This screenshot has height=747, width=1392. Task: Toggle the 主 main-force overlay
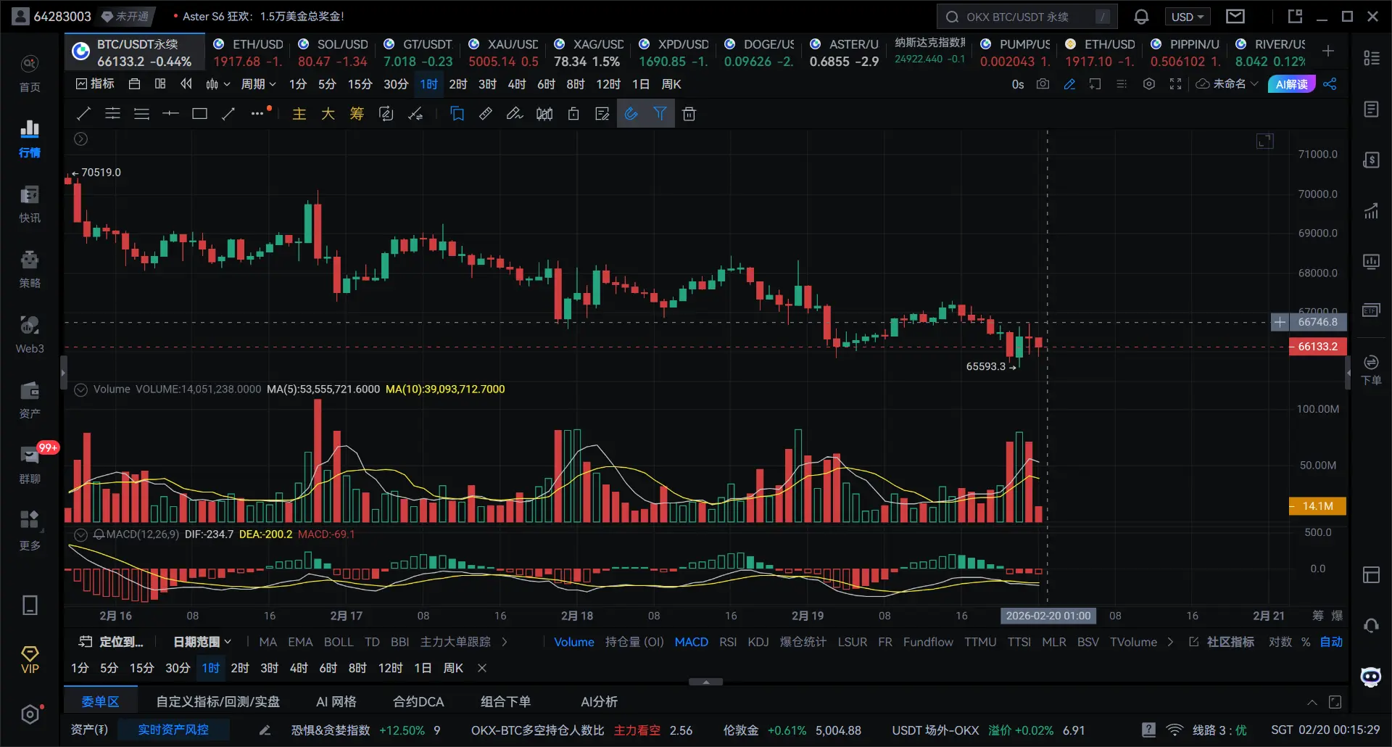[x=299, y=113]
